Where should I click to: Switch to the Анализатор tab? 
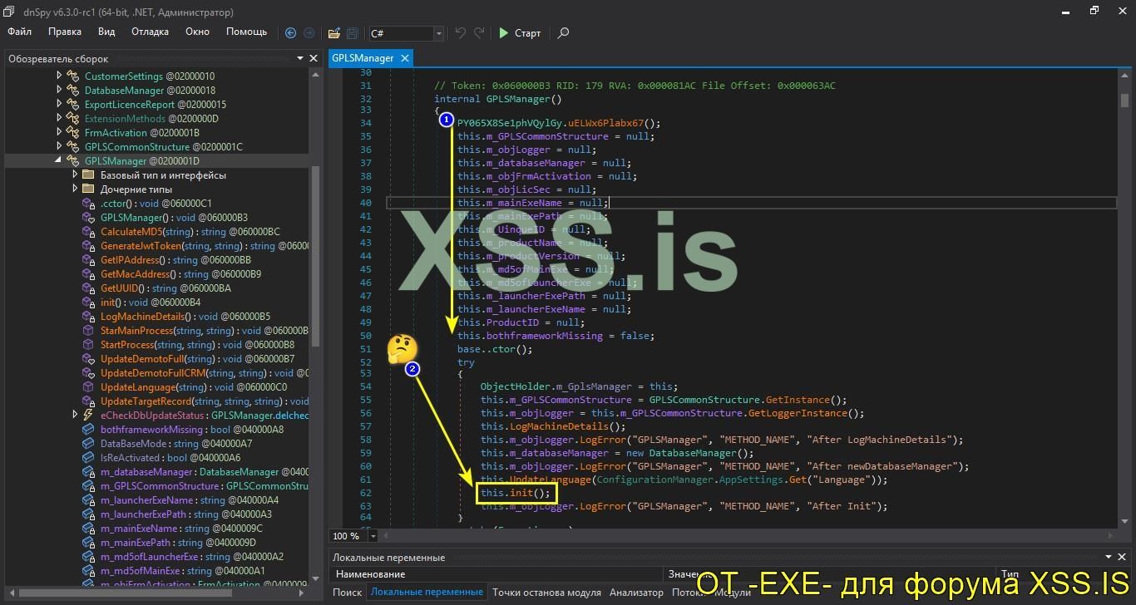[x=636, y=593]
